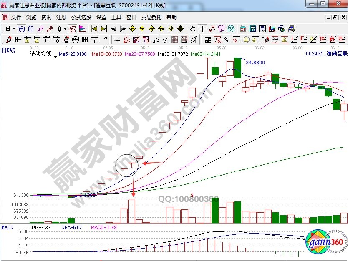The image size is (348, 261).
Task: Expand the 移动均线 indicator dropdown
Action: [x=55, y=55]
